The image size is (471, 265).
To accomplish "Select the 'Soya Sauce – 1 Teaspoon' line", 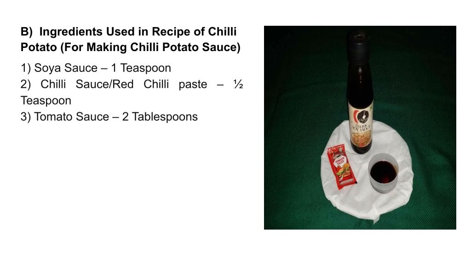I will pos(103,68).
